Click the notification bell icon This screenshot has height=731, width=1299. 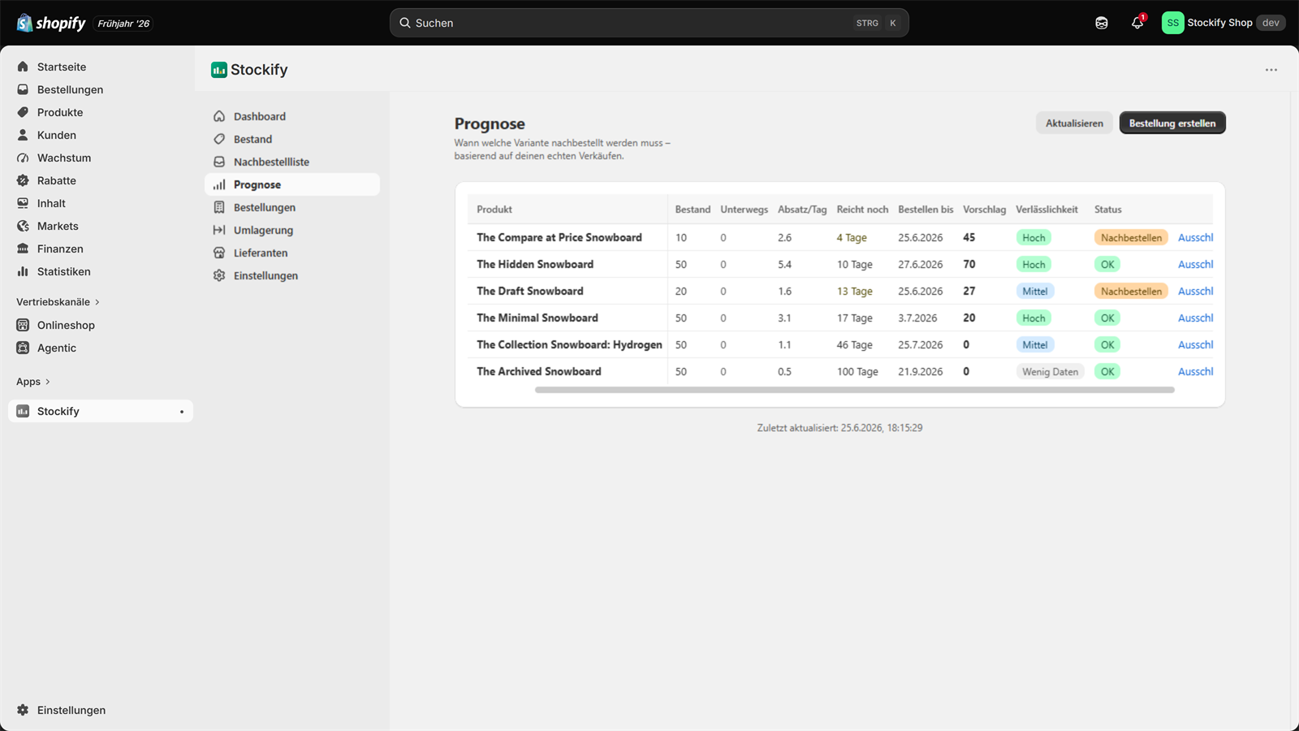pos(1137,23)
